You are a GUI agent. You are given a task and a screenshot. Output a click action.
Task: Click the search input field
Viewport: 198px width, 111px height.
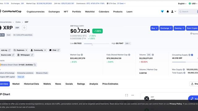[188, 12]
